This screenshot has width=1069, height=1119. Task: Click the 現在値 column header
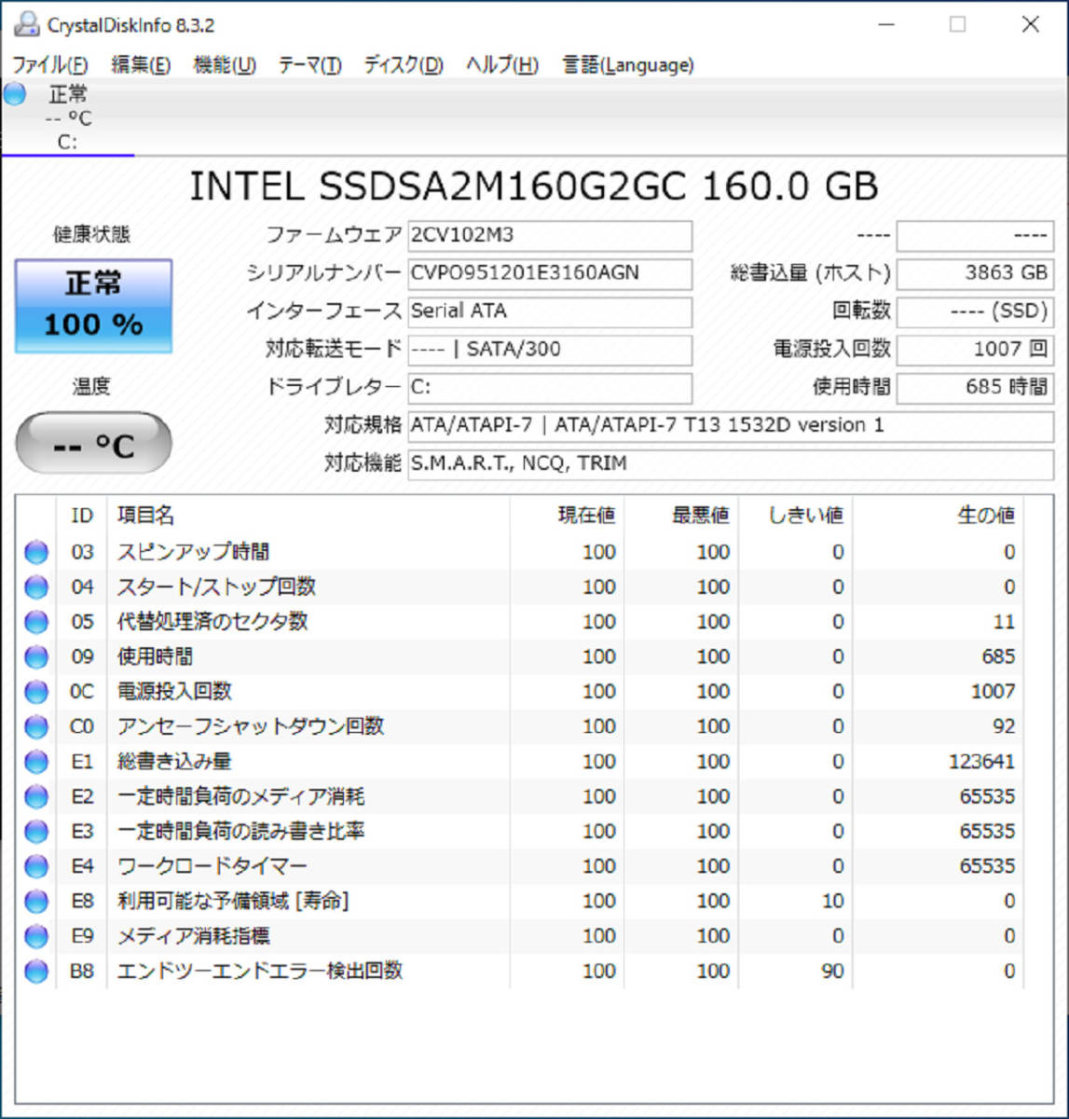coord(567,516)
